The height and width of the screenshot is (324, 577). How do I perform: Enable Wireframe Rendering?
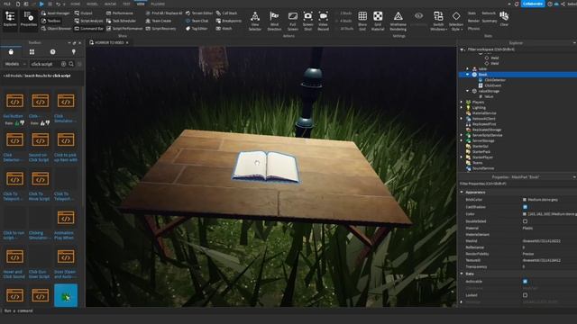(398, 21)
